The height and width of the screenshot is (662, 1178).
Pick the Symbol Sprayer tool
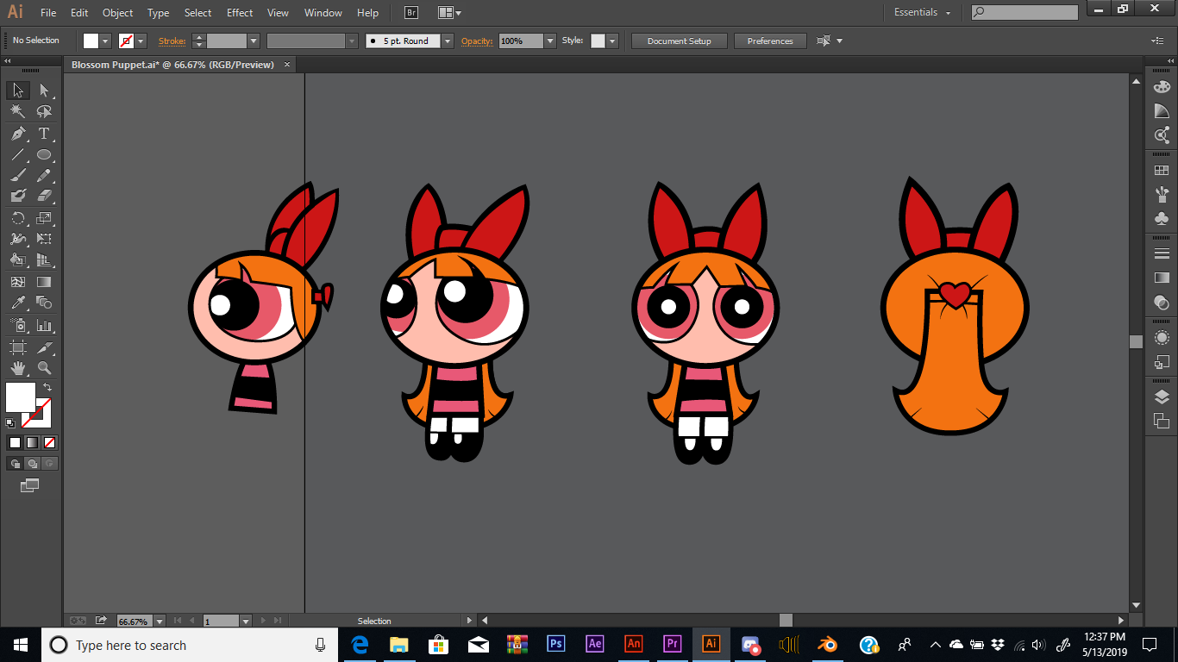[18, 325]
